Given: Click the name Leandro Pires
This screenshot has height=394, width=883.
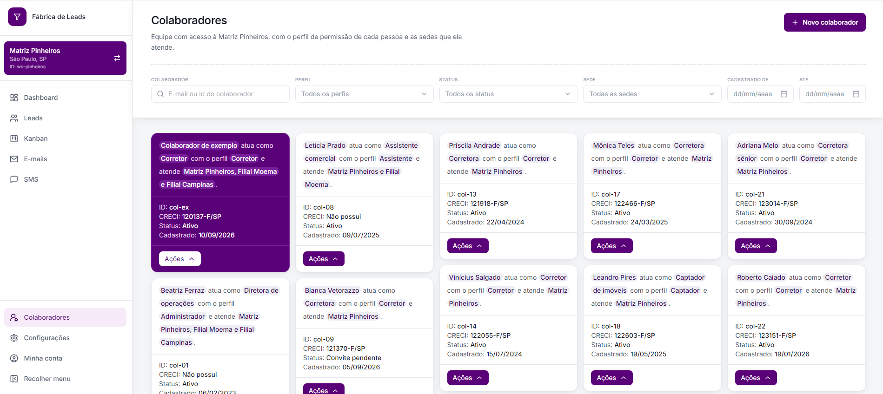Looking at the screenshot, I should pos(614,277).
